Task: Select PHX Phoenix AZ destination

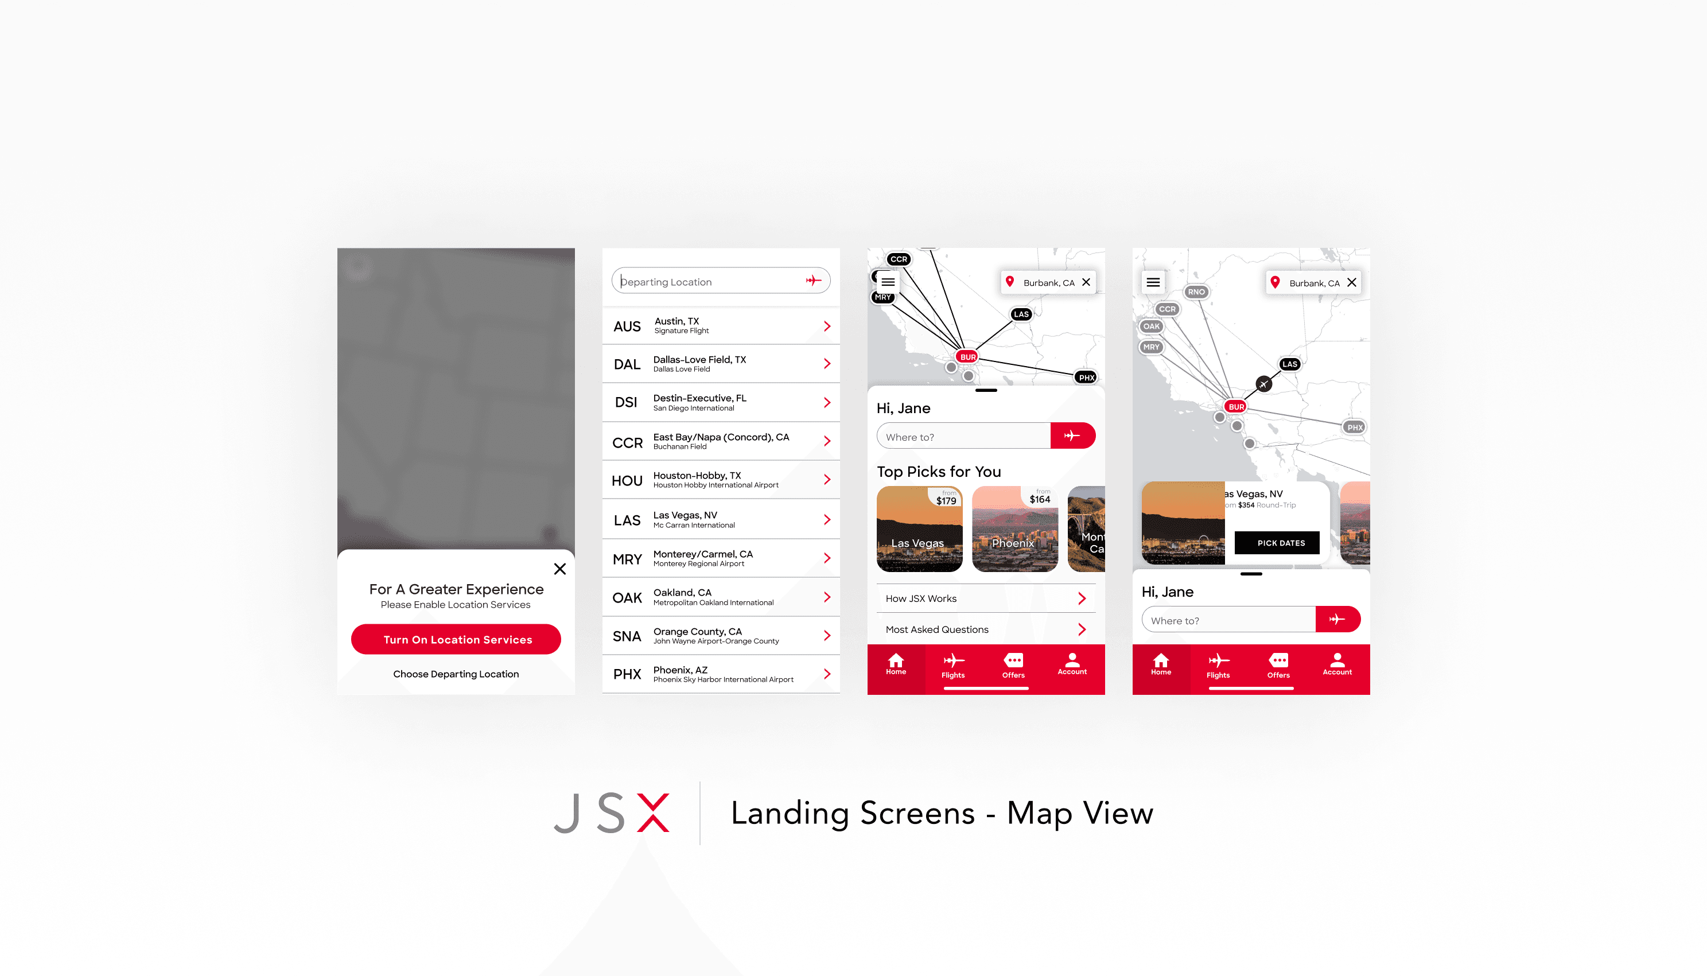Action: click(720, 674)
